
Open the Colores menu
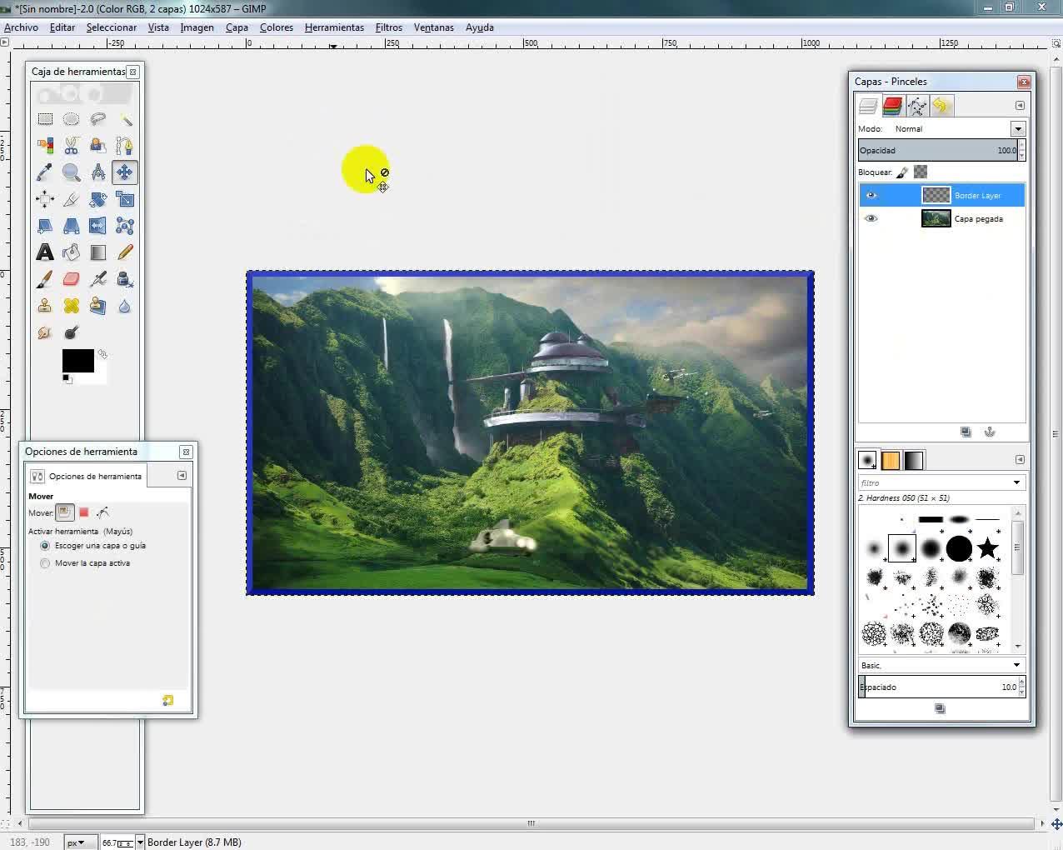[x=276, y=27]
